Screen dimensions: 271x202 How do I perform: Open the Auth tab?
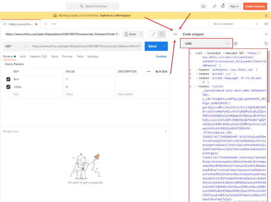pos(23,56)
